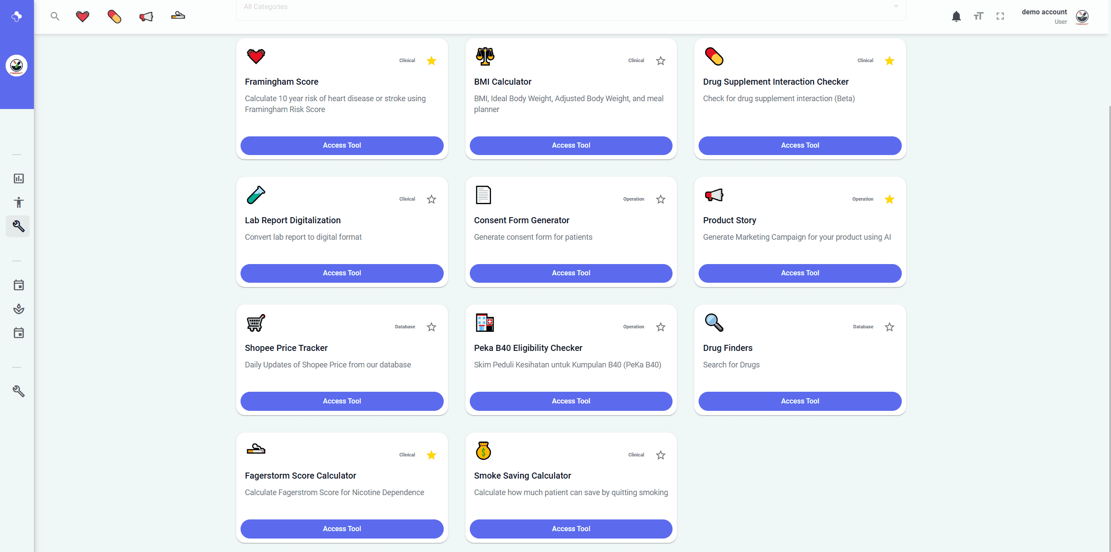Unfavorite the Framingham Score star

[432, 61]
